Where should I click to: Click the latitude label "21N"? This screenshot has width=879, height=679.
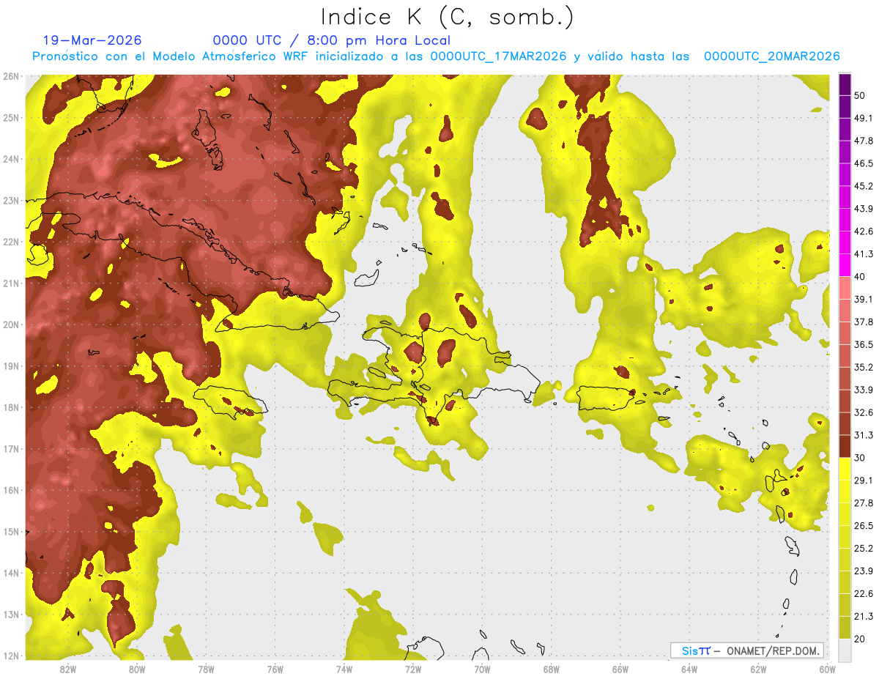[11, 283]
